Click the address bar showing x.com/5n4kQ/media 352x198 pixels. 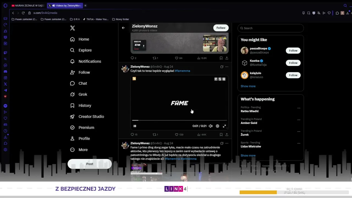(x=45, y=13)
